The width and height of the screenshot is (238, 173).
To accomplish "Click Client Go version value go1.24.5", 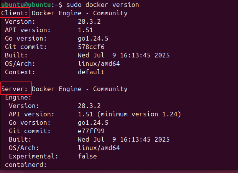I will (x=93, y=39).
